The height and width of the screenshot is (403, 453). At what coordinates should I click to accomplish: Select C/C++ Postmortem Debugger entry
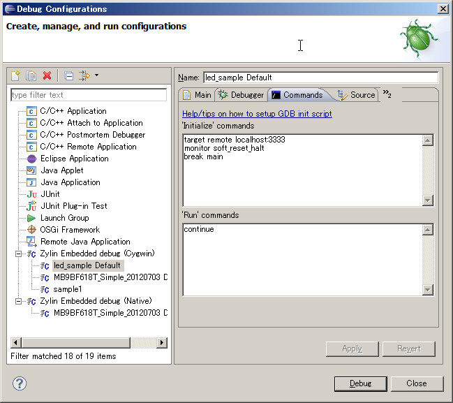point(92,135)
